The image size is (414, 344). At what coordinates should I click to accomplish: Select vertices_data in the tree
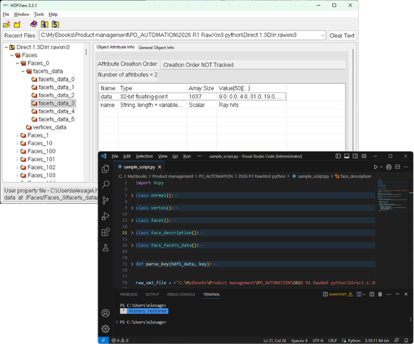(x=46, y=127)
